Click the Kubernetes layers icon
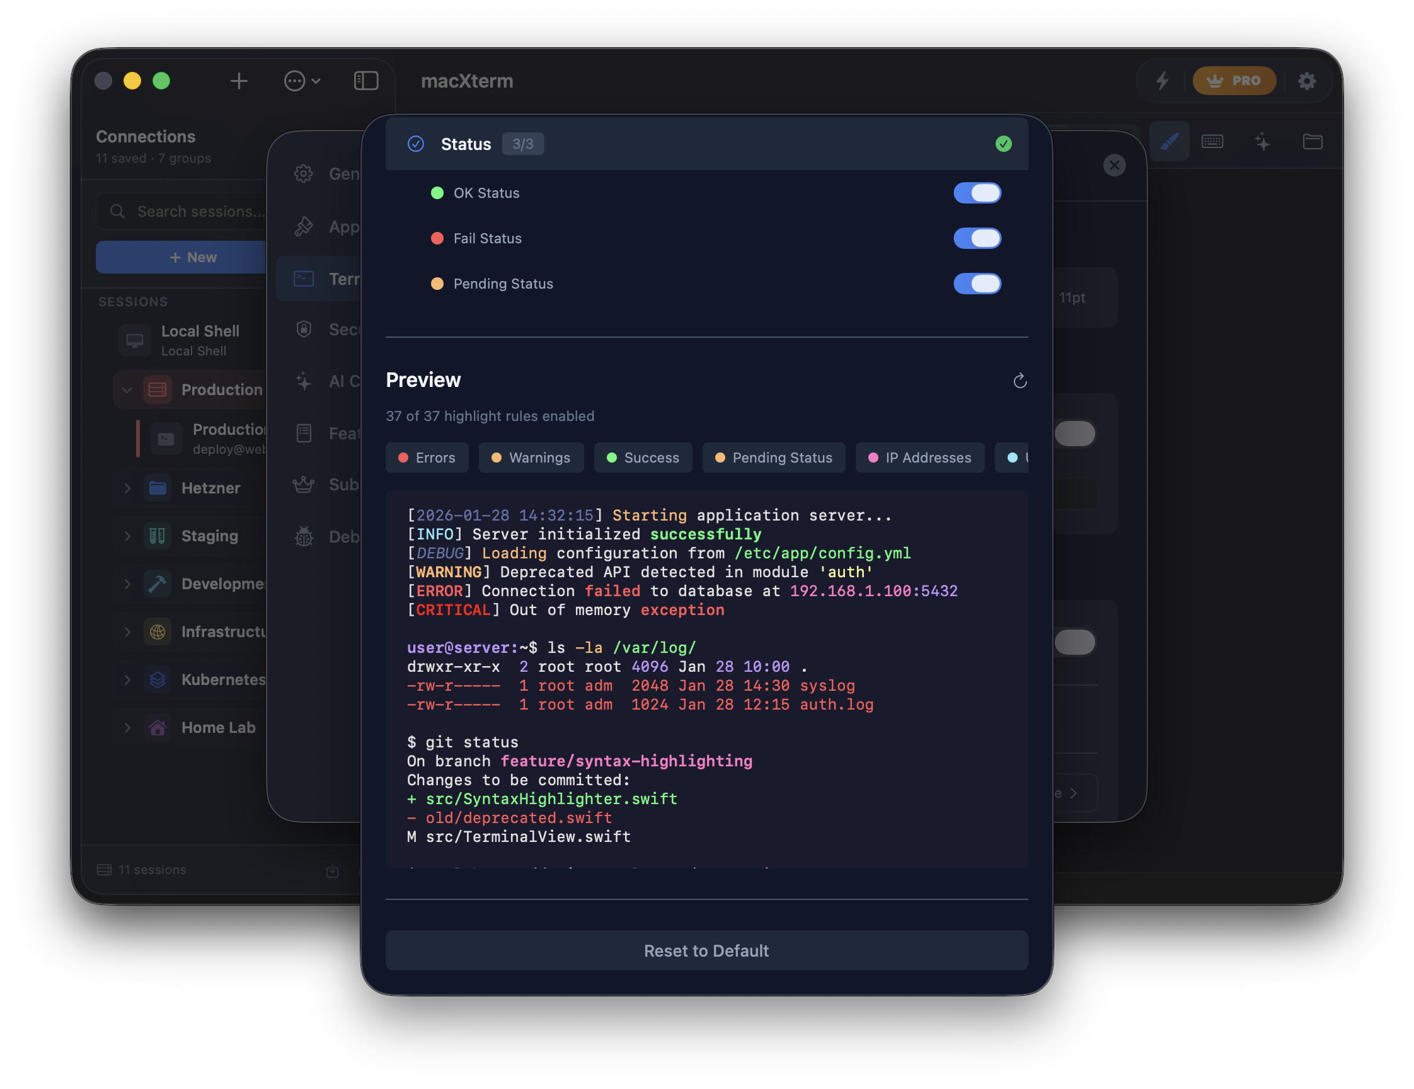This screenshot has width=1414, height=1089. [158, 680]
